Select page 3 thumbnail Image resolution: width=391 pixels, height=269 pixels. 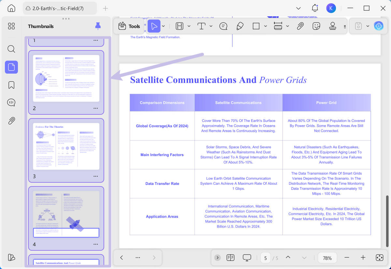coord(66,146)
